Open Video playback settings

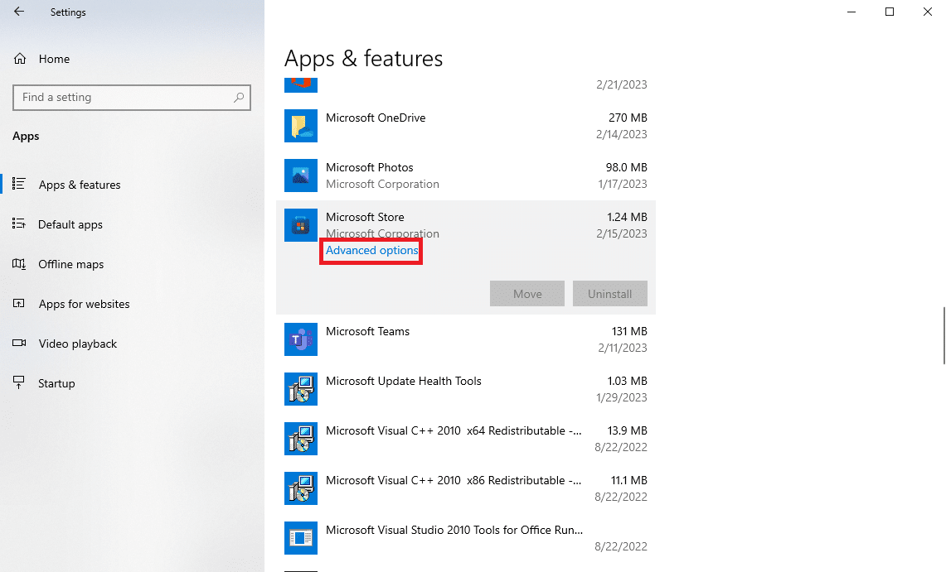pyautogui.click(x=78, y=344)
